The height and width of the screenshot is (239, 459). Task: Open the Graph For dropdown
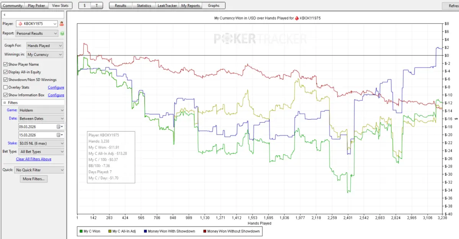(x=44, y=46)
